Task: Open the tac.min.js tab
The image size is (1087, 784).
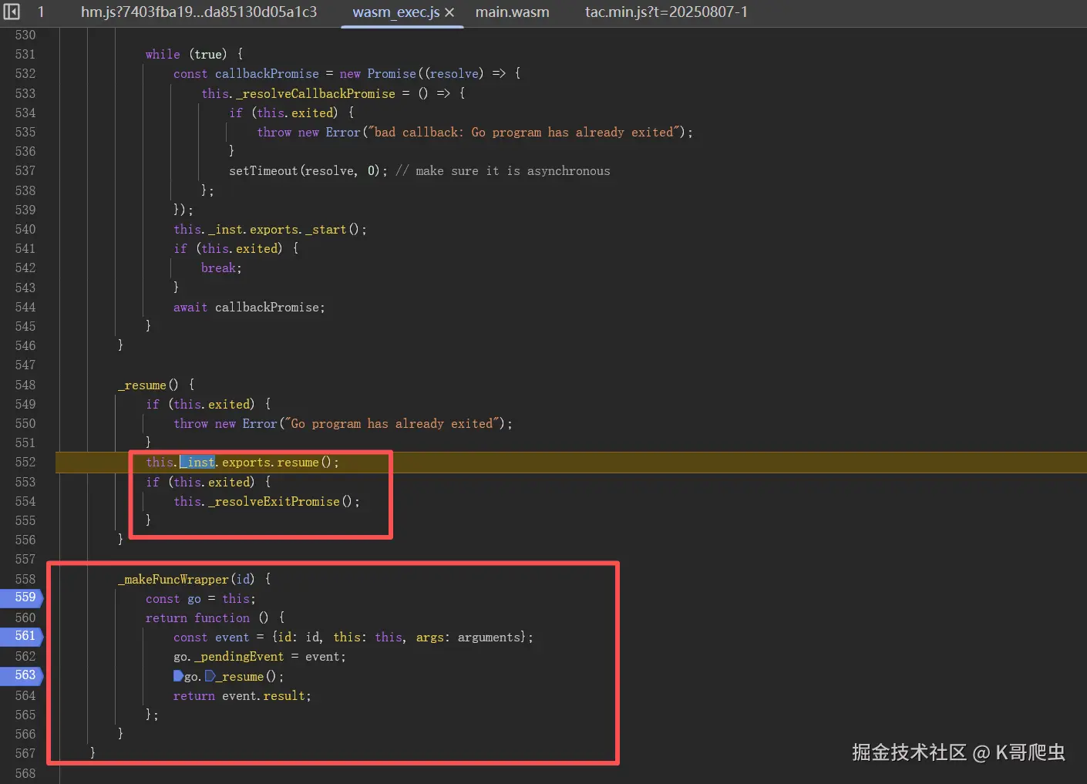Action: (x=666, y=12)
